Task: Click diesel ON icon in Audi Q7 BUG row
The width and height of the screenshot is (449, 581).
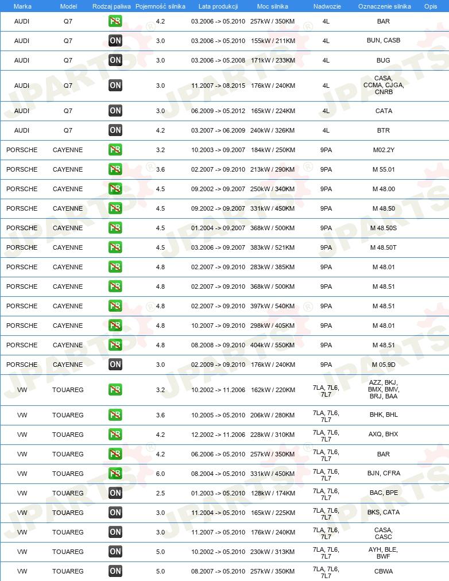Action: (115, 60)
